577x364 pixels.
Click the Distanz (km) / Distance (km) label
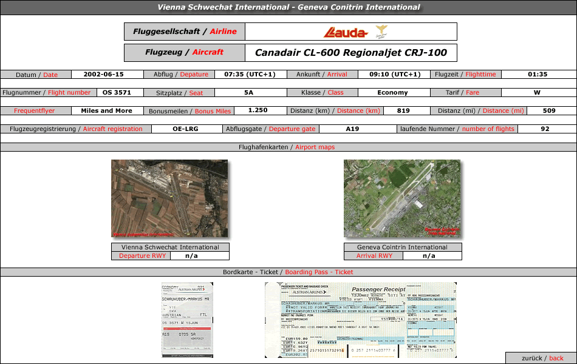tap(335, 110)
